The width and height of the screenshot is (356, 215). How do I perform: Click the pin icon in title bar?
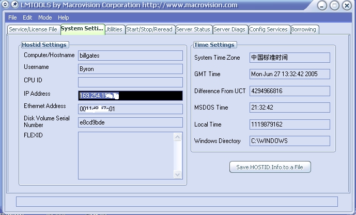click(14, 4)
